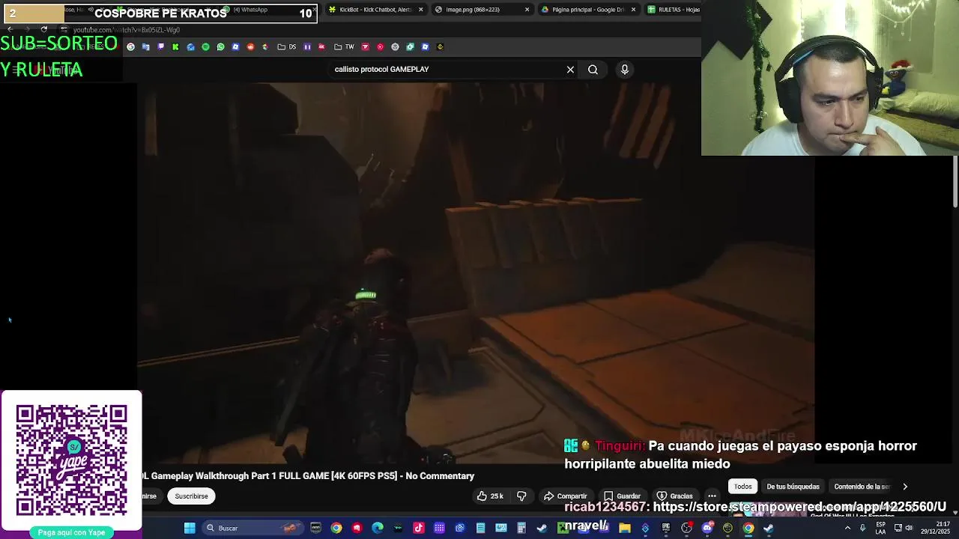Open more actions via the three-dots button
The image size is (959, 539).
pos(712,496)
